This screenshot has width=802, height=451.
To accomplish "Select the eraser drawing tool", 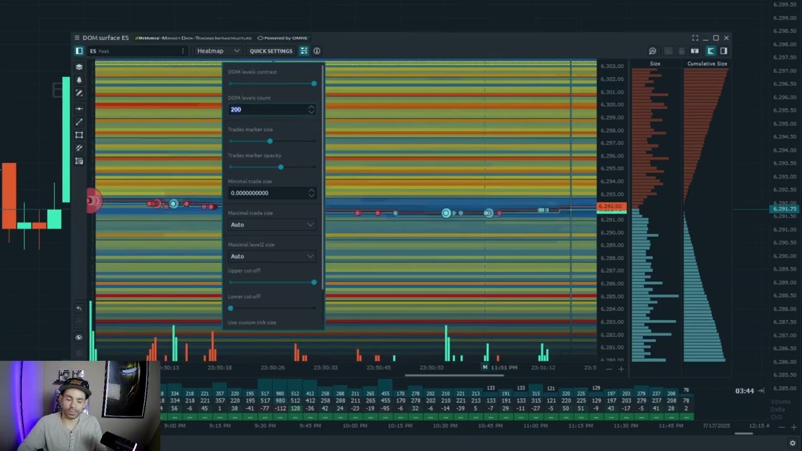I will click(x=79, y=93).
